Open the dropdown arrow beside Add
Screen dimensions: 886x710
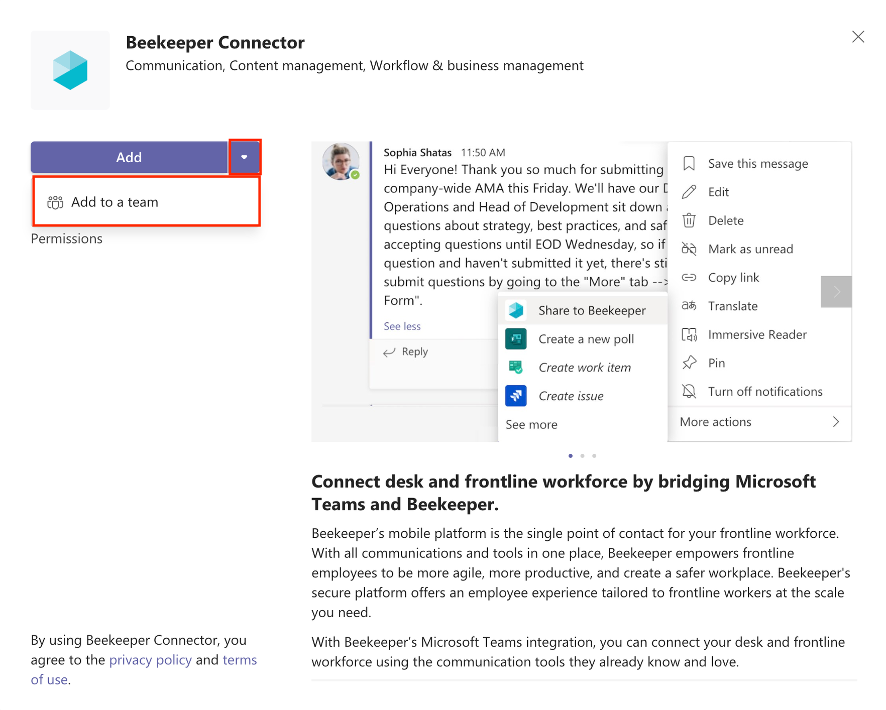point(245,157)
